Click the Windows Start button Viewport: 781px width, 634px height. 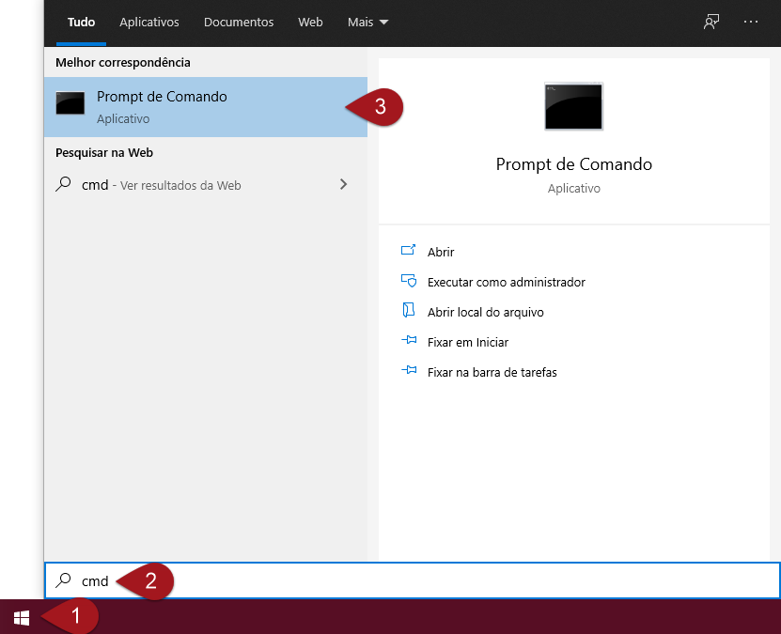pyautogui.click(x=23, y=617)
